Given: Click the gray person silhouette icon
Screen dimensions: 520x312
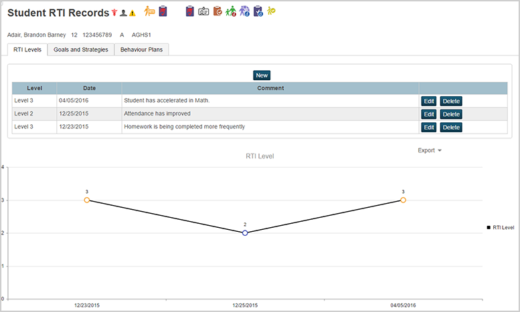Looking at the screenshot, I should tap(123, 13).
